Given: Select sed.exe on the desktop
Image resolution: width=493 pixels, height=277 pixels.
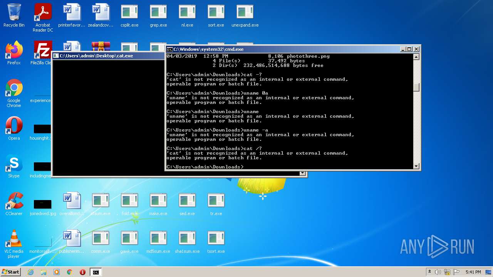Looking at the screenshot, I should click(x=187, y=204).
